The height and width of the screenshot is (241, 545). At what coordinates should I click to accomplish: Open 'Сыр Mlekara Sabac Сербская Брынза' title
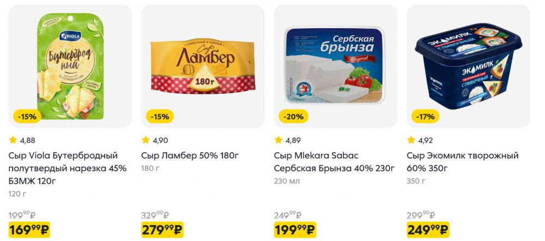click(x=334, y=162)
